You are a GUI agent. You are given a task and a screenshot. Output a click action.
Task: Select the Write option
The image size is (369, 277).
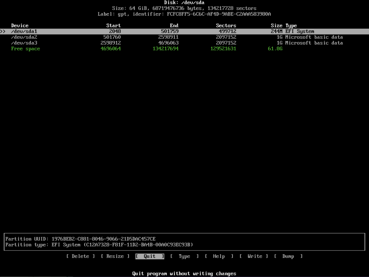tap(254, 256)
